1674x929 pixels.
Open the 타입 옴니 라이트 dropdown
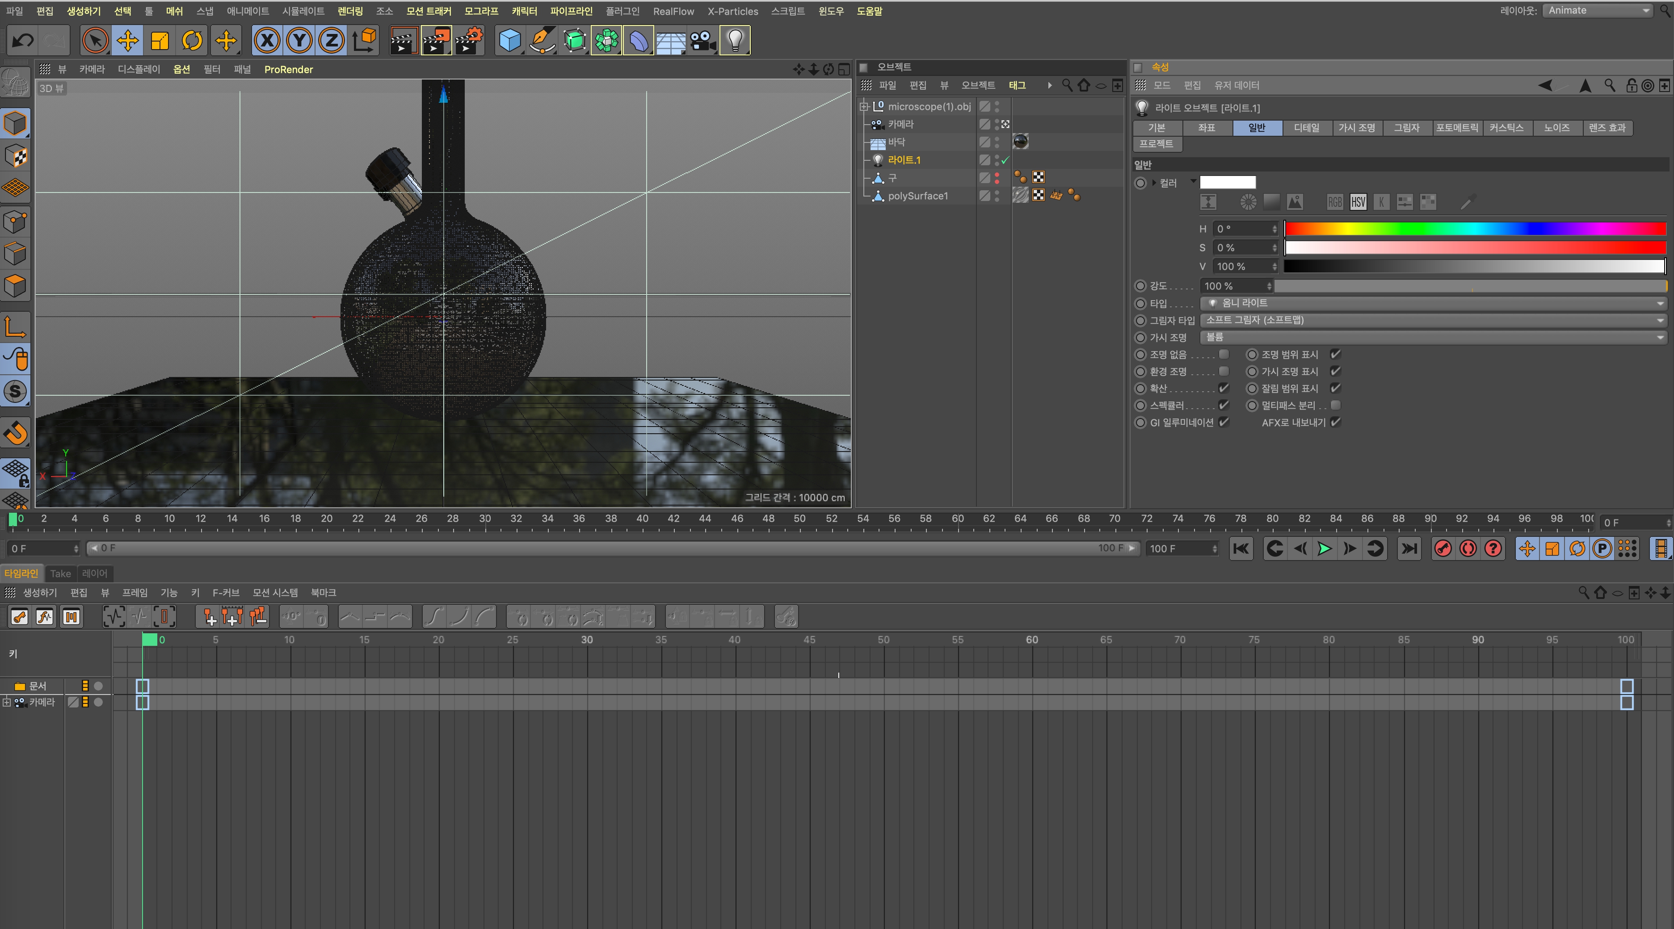pyautogui.click(x=1434, y=303)
